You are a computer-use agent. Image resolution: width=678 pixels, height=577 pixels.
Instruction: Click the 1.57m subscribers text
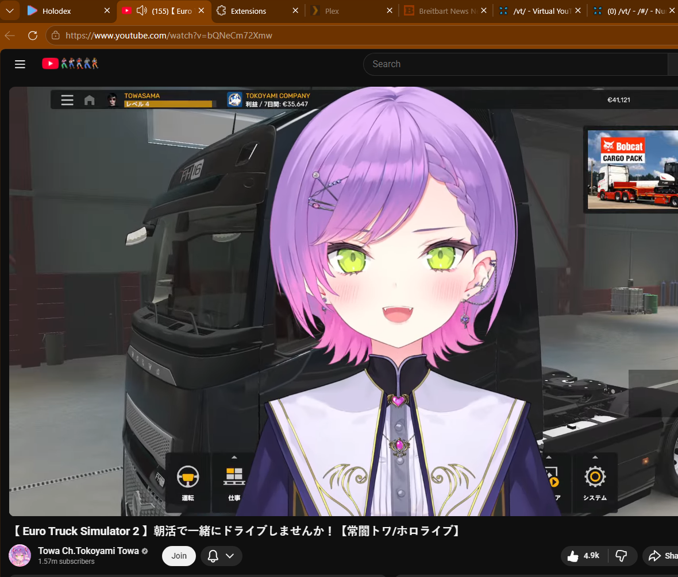(x=66, y=561)
